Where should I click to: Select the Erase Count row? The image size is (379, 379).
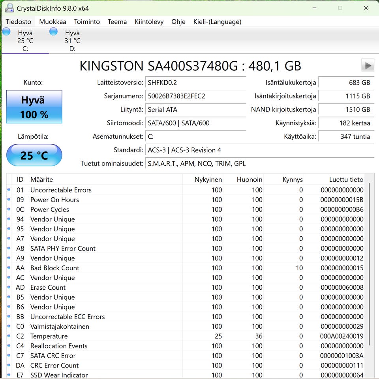pyautogui.click(x=48, y=287)
